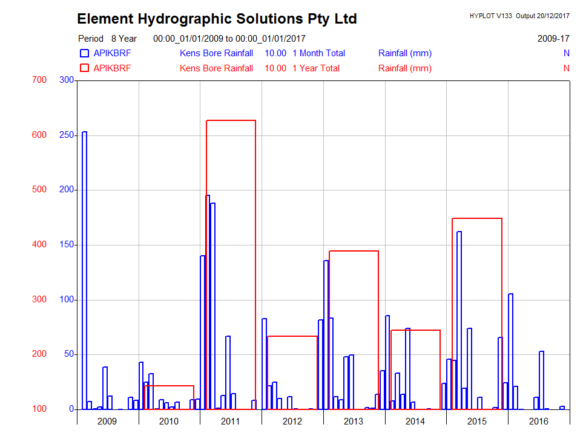
Task: Click the red 700 y-axis label
Action: (39, 80)
